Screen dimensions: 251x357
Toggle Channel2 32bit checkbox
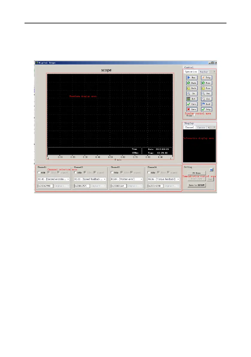85,172
